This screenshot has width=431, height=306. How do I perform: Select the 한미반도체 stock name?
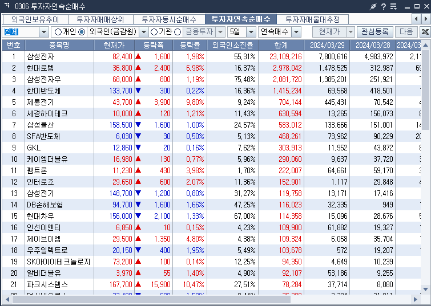pos(44,91)
